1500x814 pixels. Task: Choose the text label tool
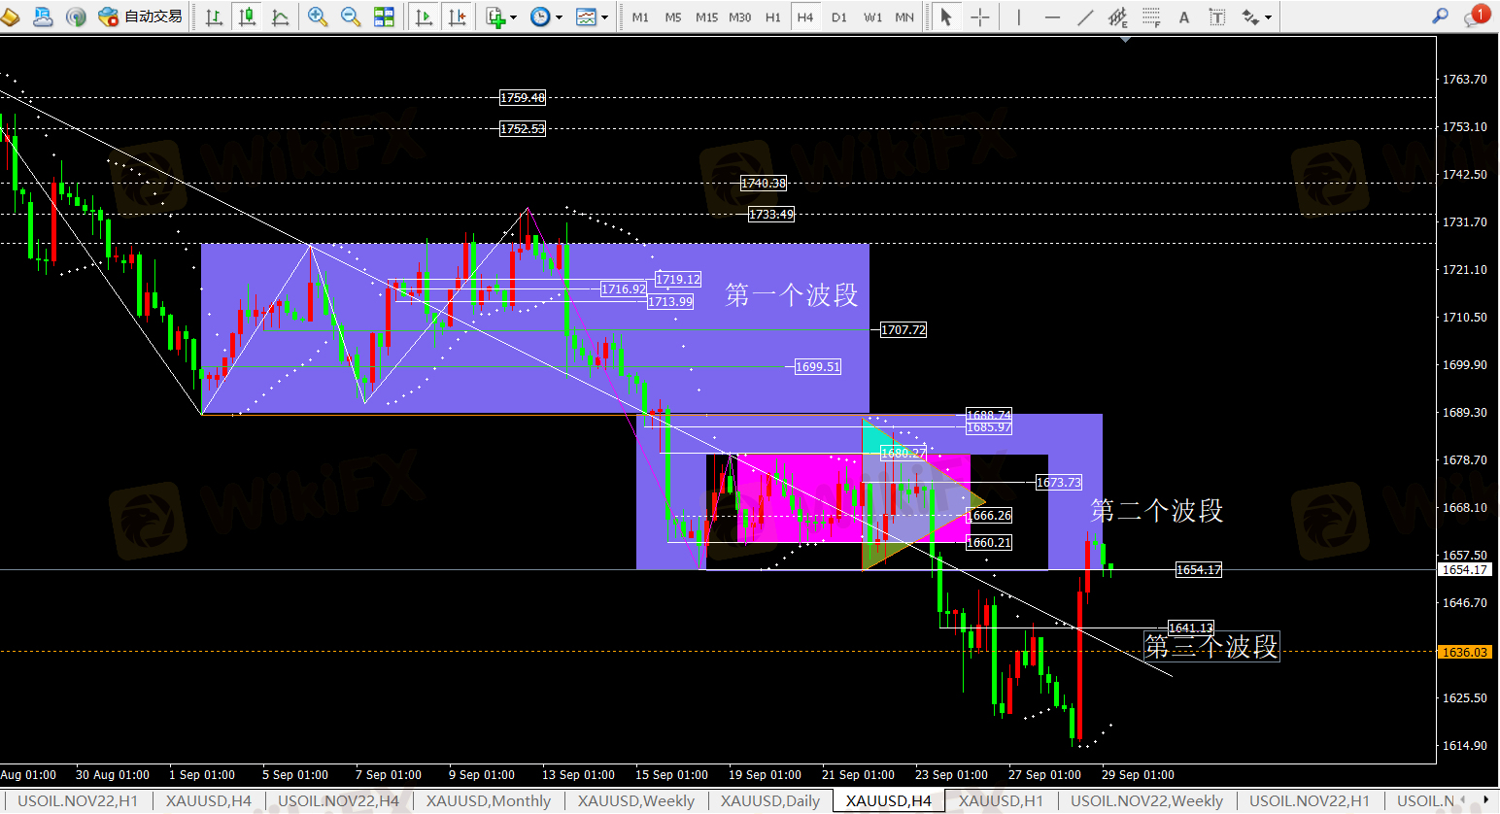pos(1184,17)
